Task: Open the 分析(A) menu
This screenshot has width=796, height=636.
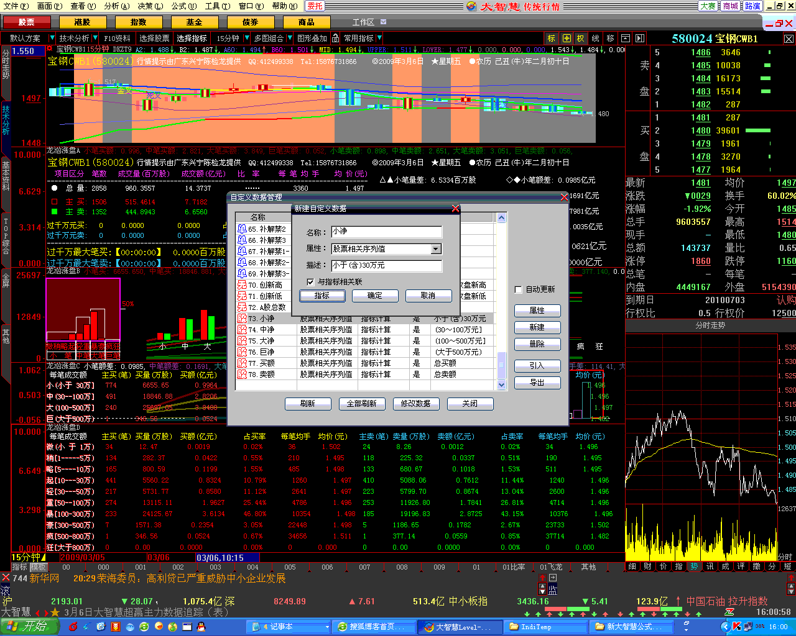Action: point(116,6)
